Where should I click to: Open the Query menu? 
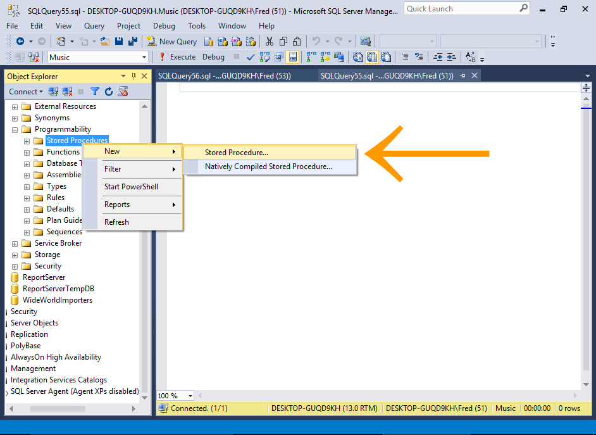(94, 26)
